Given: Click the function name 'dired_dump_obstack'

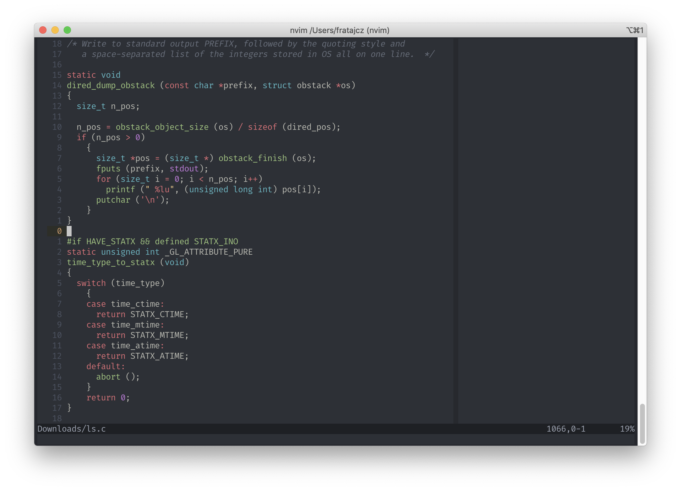Looking at the screenshot, I should tap(111, 85).
